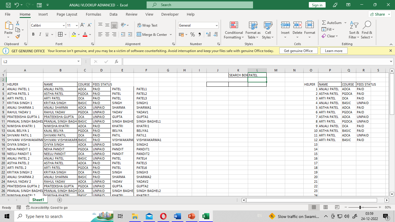Switch to Formulas tab
Image resolution: width=395 pixels, height=222 pixels.
click(93, 14)
